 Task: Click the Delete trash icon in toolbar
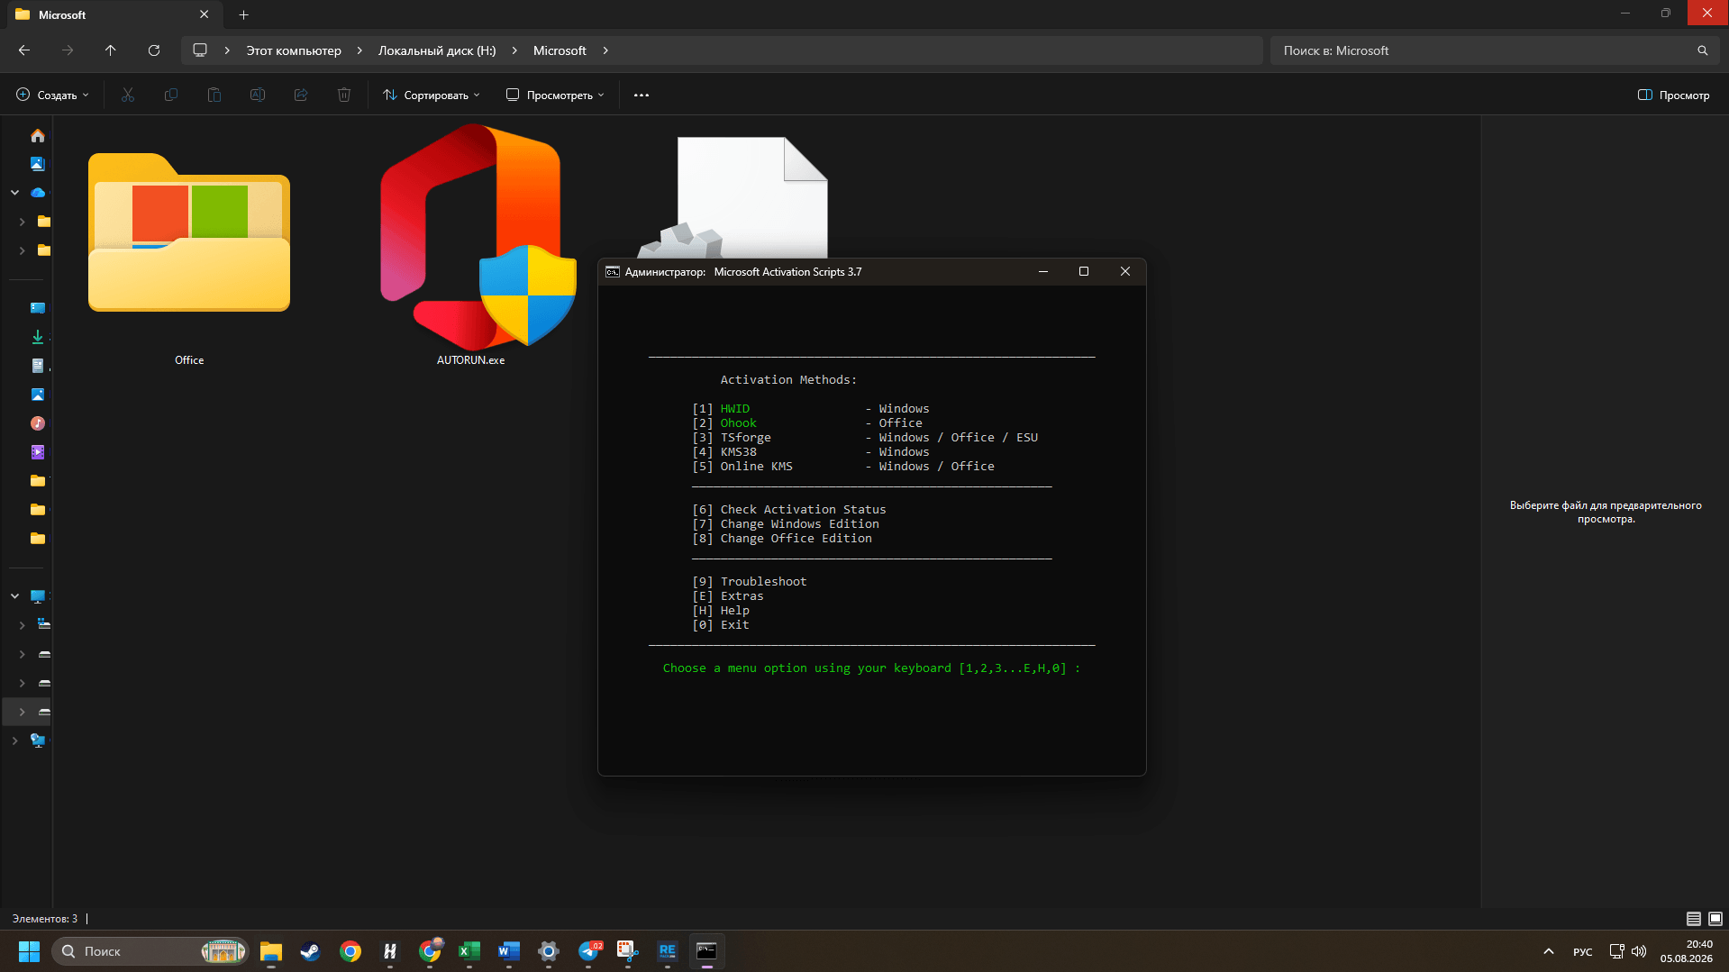344,95
